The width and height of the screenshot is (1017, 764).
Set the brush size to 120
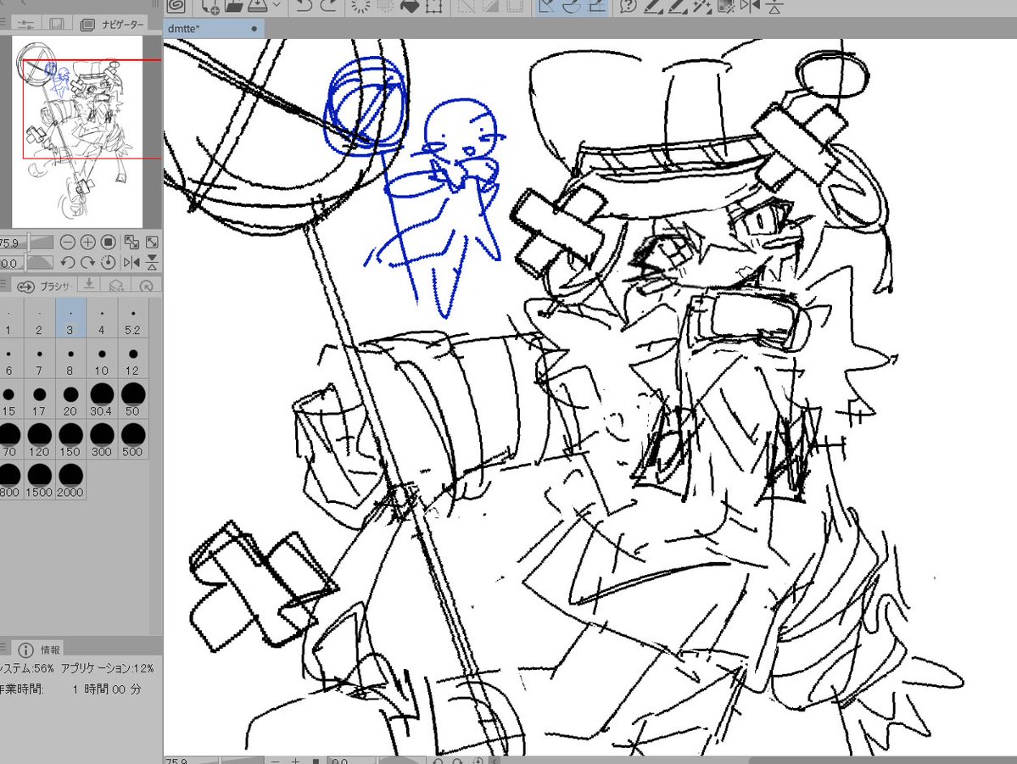point(40,440)
